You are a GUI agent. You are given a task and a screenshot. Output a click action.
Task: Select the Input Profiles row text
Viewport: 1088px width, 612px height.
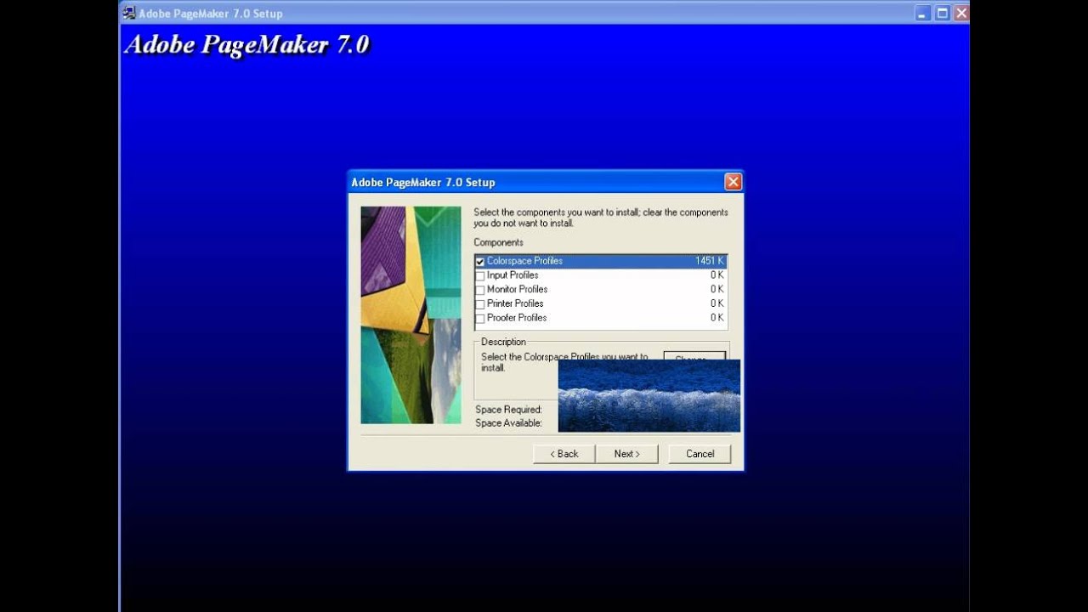(513, 275)
